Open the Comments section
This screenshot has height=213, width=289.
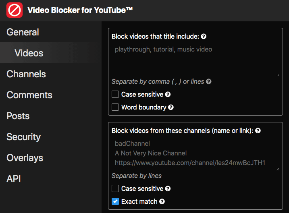pos(29,95)
